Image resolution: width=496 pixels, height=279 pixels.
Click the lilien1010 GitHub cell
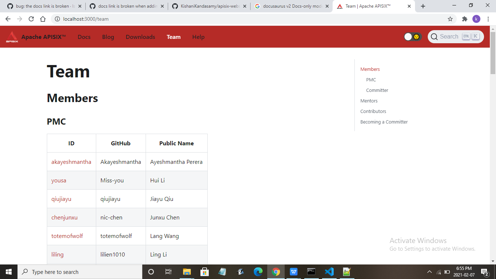[x=121, y=255]
